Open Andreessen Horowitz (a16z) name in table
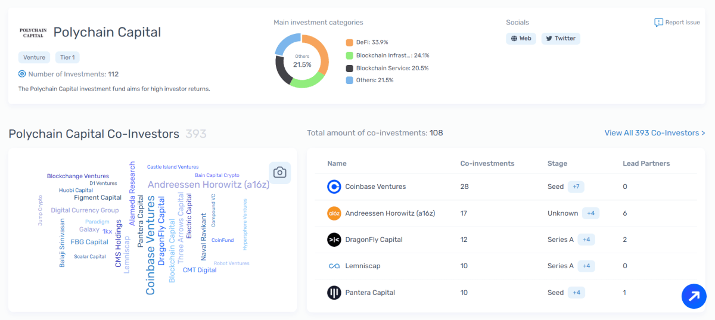The height and width of the screenshot is (320, 715). point(390,213)
